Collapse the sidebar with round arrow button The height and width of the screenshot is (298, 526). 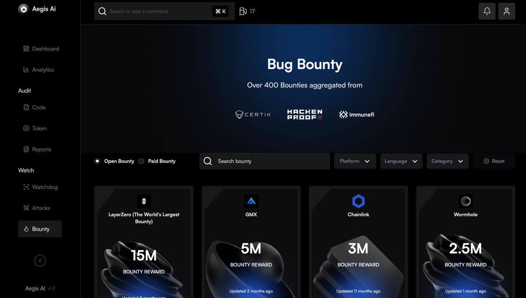(40, 261)
